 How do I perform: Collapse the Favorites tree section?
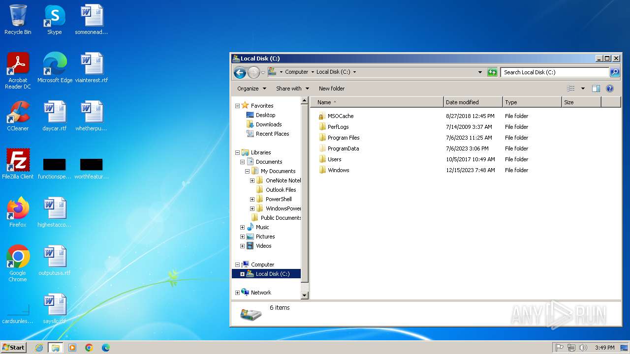tap(237, 106)
